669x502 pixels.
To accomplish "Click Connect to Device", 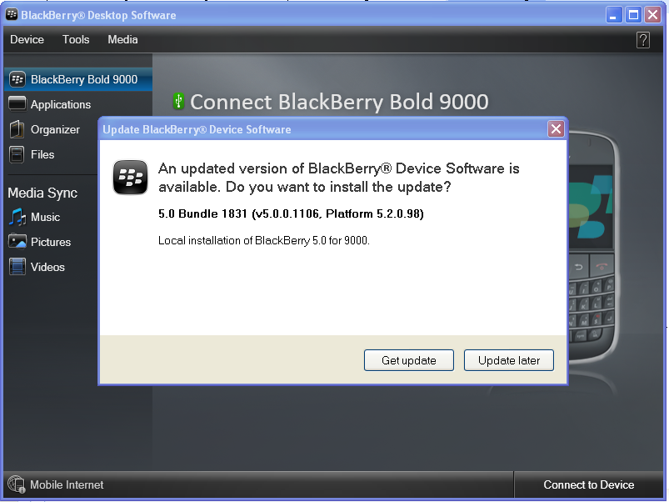I will [x=589, y=485].
